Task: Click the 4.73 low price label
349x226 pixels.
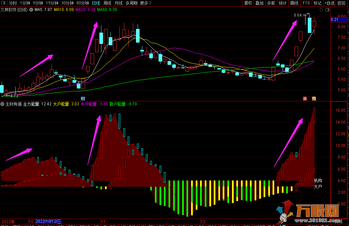Action: pyautogui.click(x=14, y=96)
